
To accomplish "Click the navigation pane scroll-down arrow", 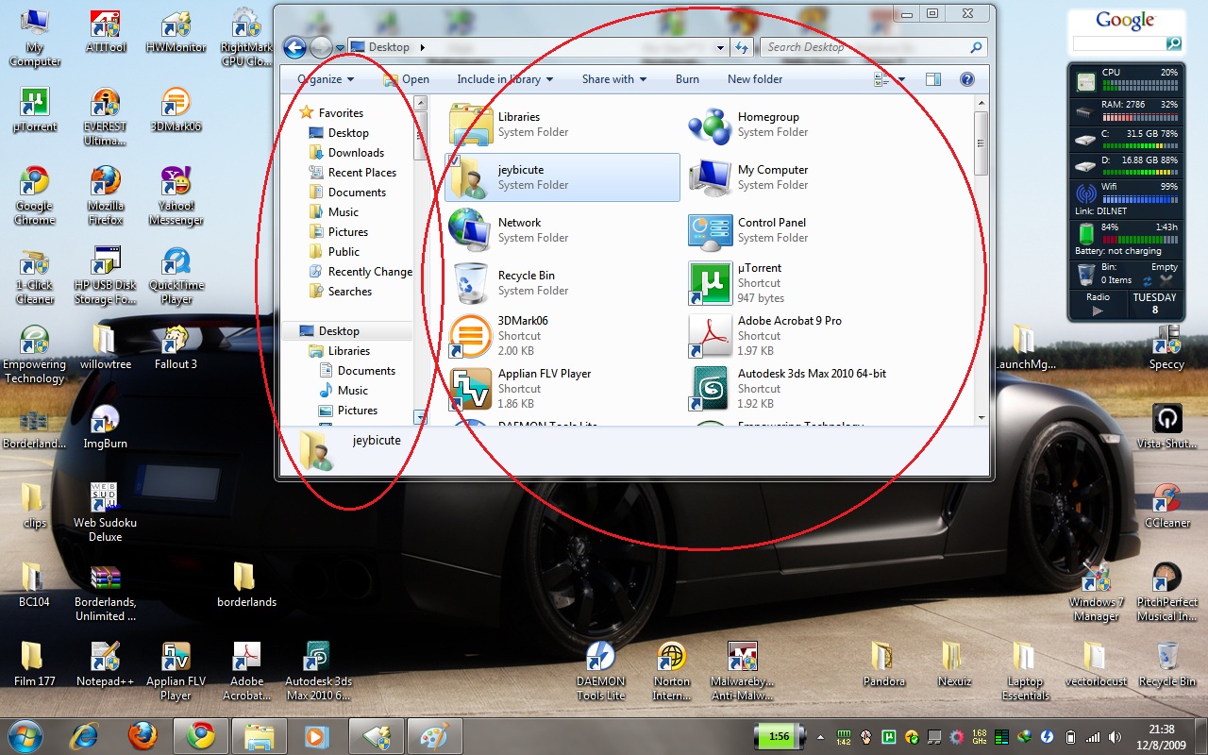I will tap(421, 417).
